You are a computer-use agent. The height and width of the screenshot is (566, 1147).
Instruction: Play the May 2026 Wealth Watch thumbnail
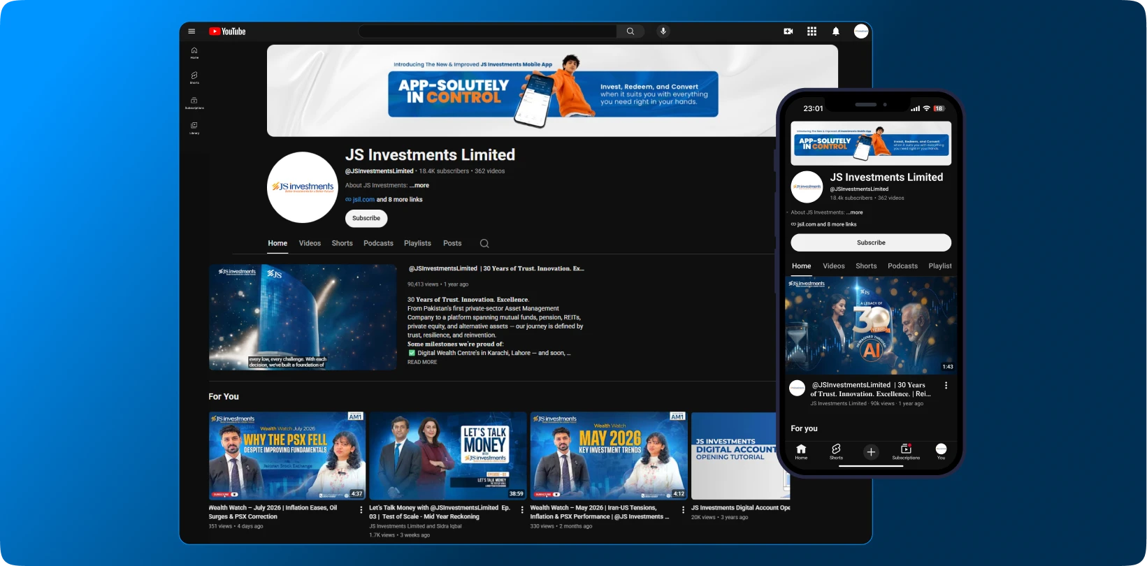pos(608,456)
